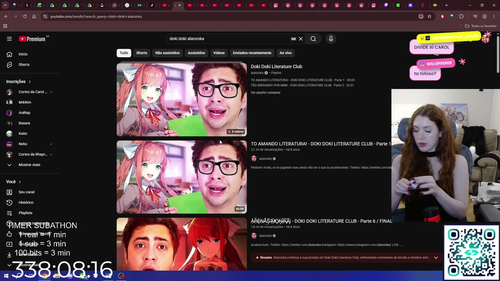This screenshot has height=281, width=500.
Task: Open the Parte 6 / FINAL video thumbnail
Action: coord(182,244)
